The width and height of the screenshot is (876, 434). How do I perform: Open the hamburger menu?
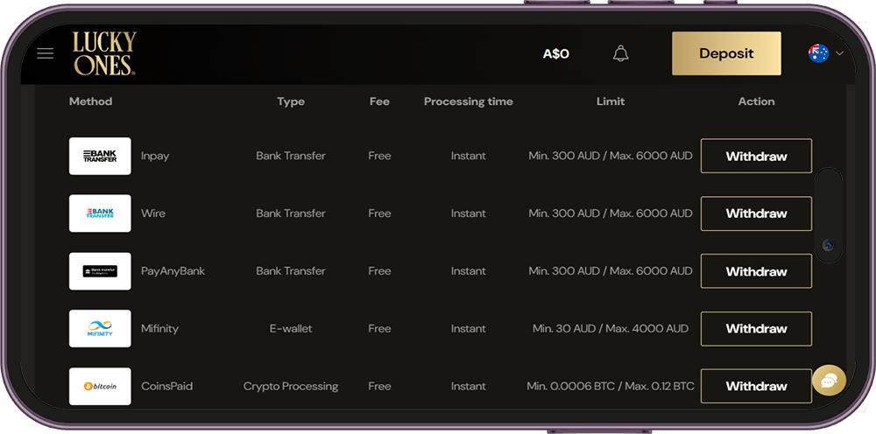coord(46,53)
